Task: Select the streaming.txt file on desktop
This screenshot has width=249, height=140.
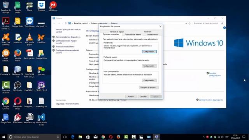Action: pyautogui.click(x=41, y=102)
